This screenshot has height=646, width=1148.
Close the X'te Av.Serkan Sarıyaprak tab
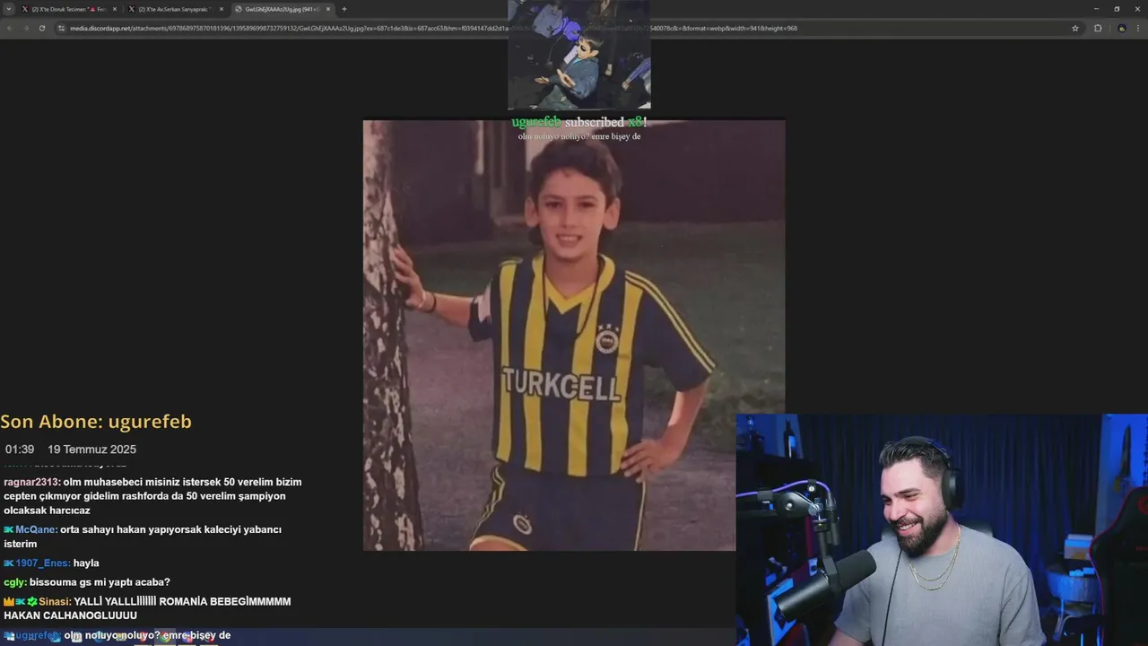coord(222,9)
